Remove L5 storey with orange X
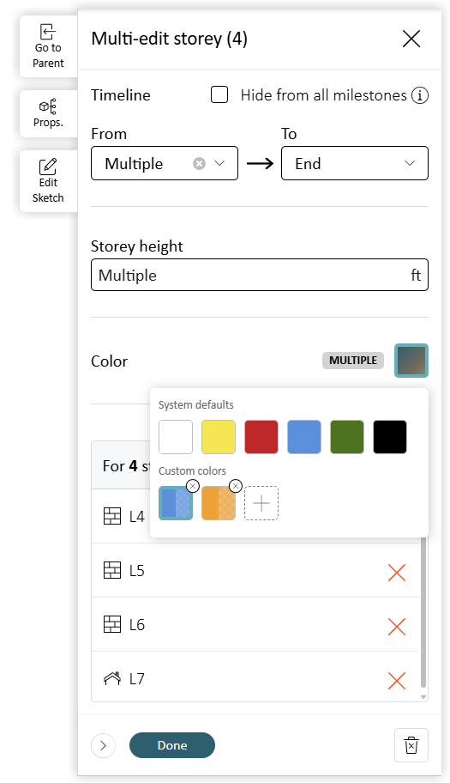Screen dimensions: 450x783 [397, 573]
